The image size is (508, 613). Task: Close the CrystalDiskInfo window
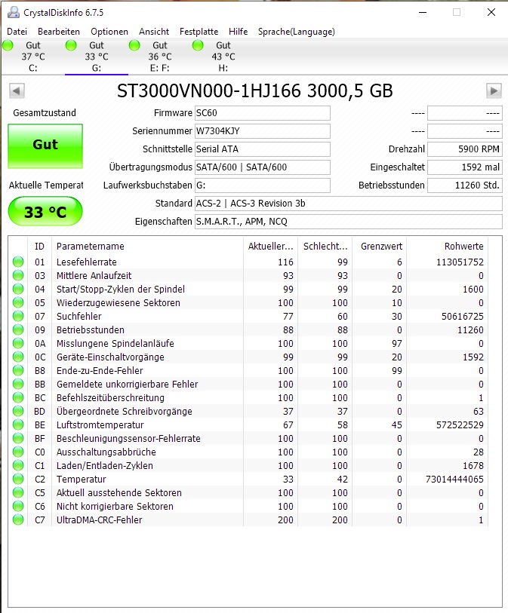point(491,13)
